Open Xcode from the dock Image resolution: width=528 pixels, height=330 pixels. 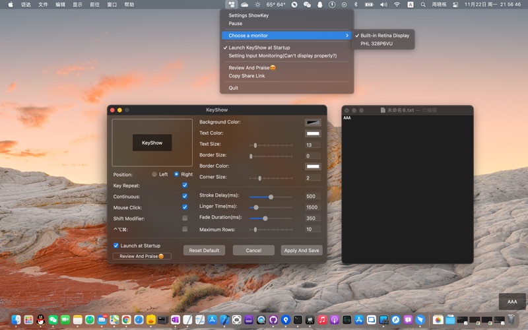pyautogui.click(x=224, y=319)
